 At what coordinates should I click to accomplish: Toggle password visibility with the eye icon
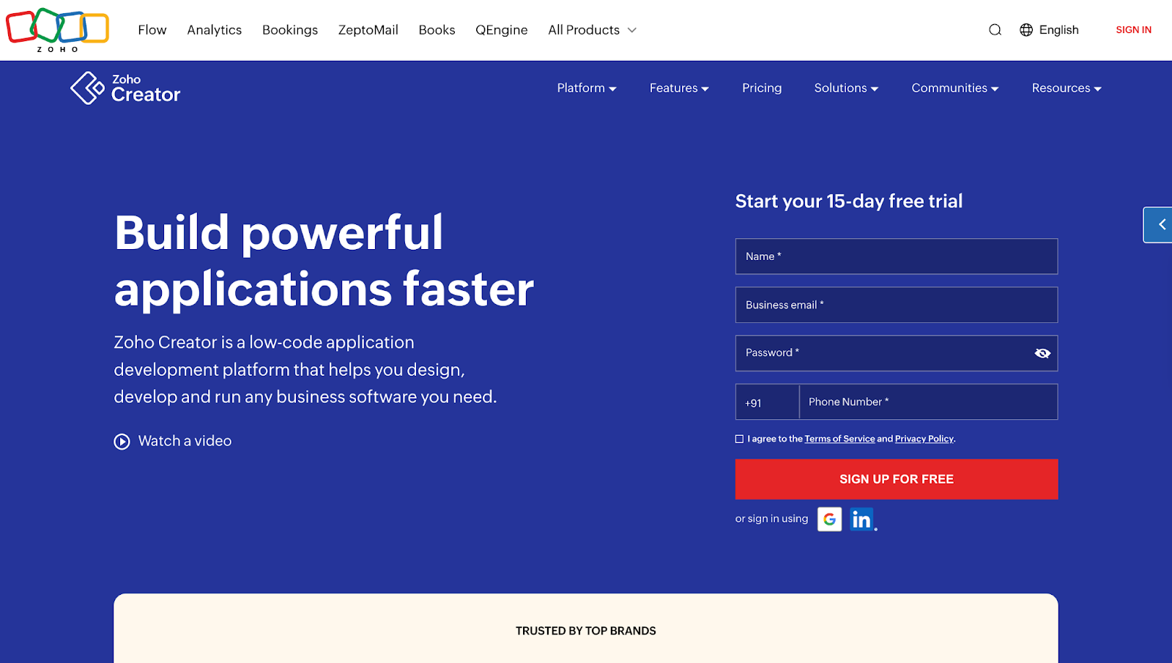pyautogui.click(x=1043, y=352)
